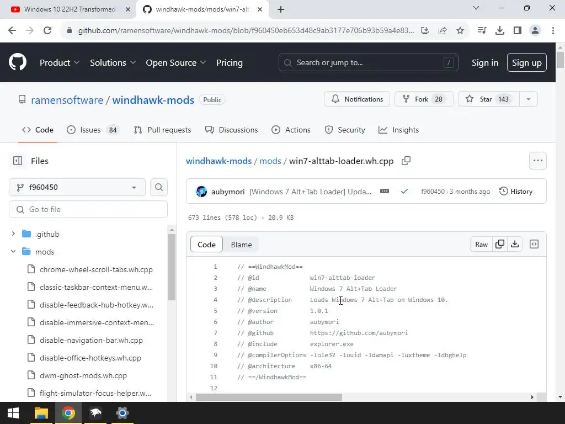Open Windhawk app in taskbar
Viewport: 565px width, 424px height.
coord(95,413)
